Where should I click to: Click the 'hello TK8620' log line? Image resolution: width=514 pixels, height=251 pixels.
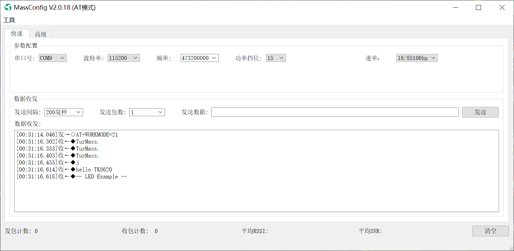tap(64, 169)
